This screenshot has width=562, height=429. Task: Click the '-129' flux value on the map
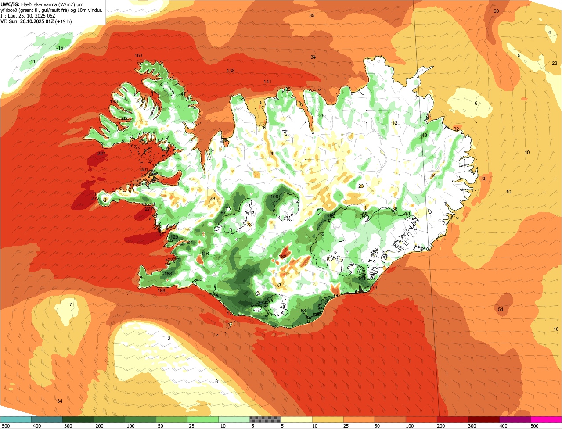174,237
